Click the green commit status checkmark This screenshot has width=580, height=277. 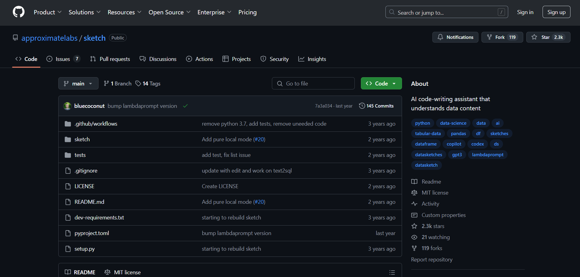pos(185,106)
